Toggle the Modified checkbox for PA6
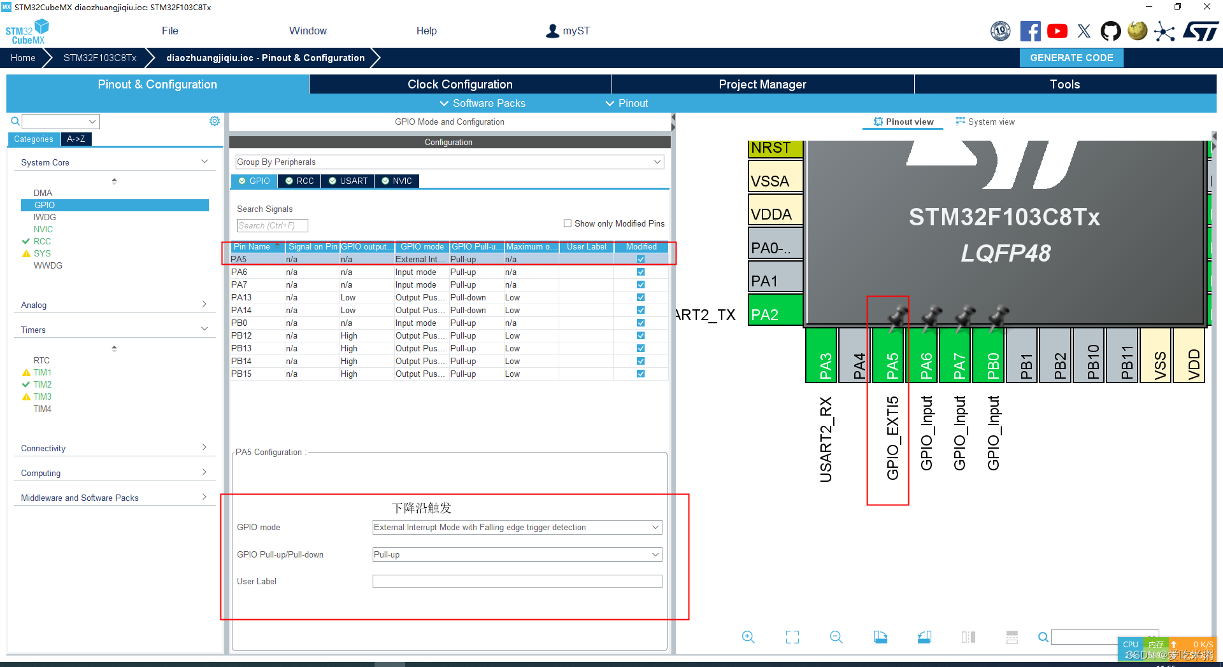1223x667 pixels. pos(641,272)
